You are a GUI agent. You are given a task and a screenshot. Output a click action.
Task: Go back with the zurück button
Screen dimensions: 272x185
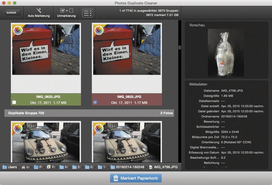tap(11, 12)
